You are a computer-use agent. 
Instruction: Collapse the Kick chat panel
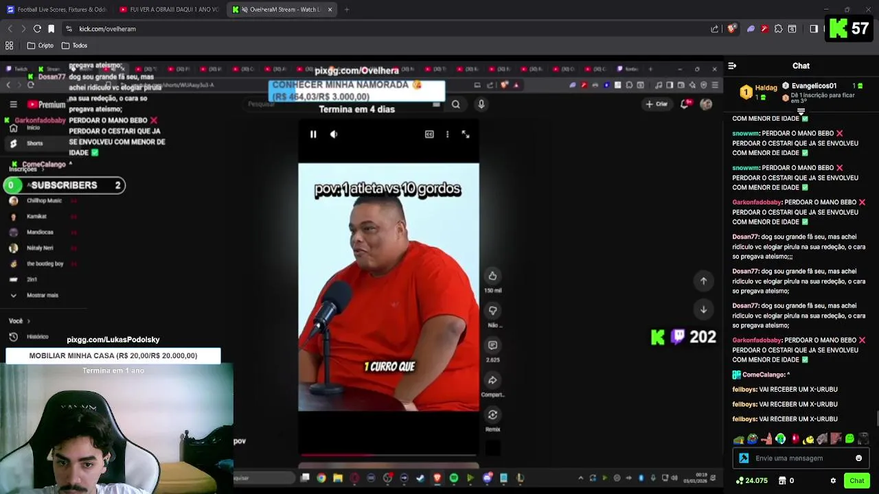tap(732, 66)
